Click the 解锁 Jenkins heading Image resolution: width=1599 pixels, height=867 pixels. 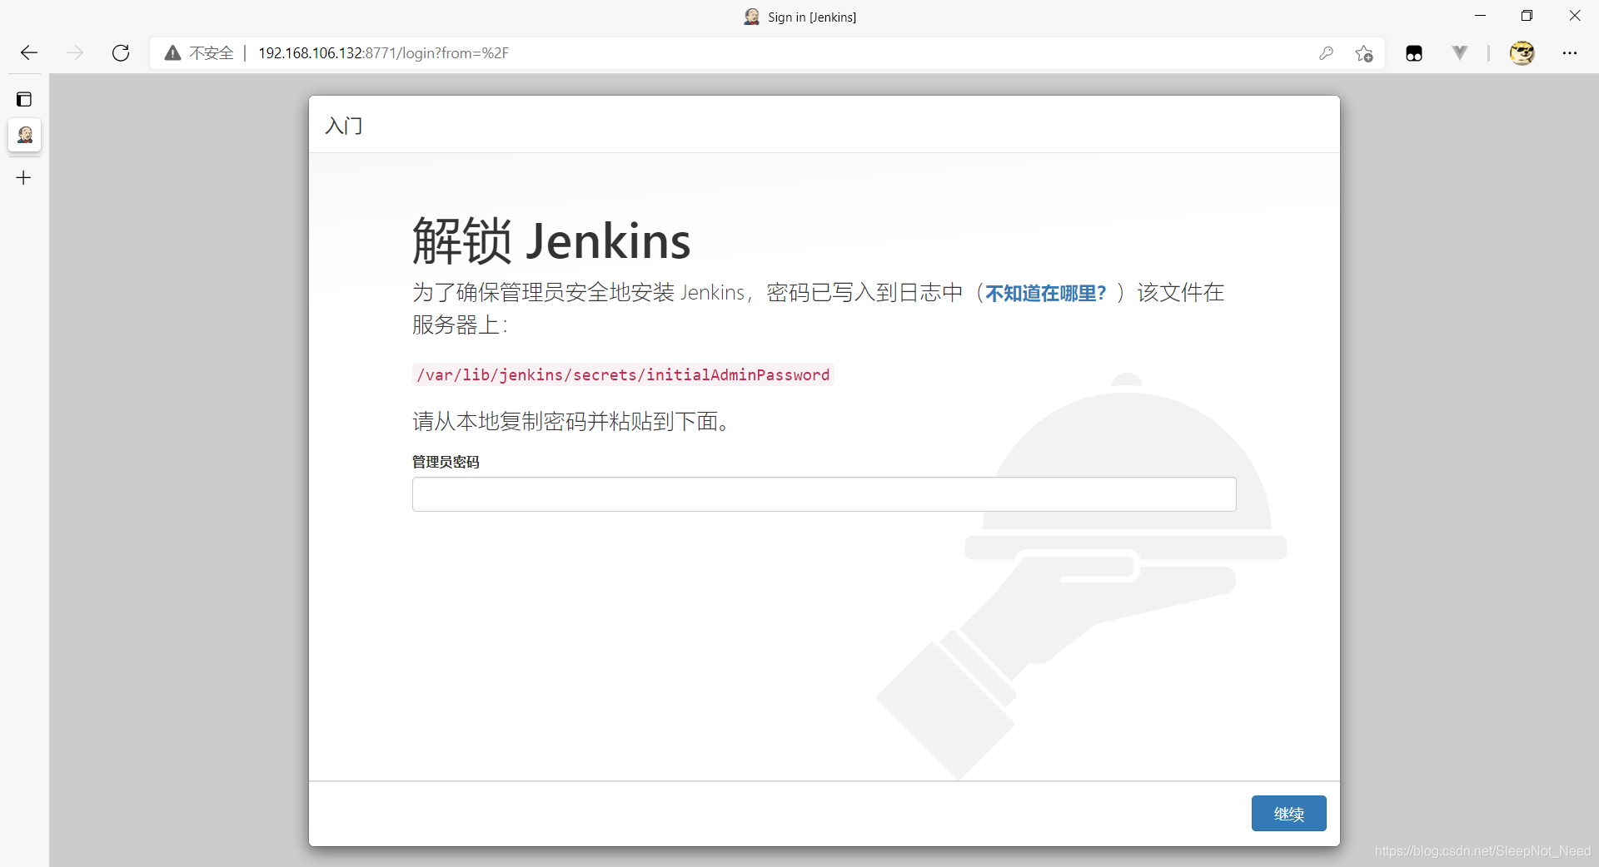(x=551, y=241)
